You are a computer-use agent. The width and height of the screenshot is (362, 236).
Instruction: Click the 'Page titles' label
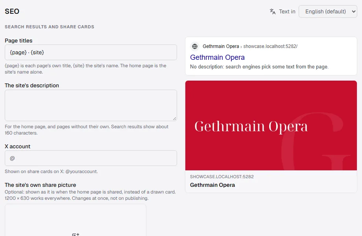pos(18,41)
